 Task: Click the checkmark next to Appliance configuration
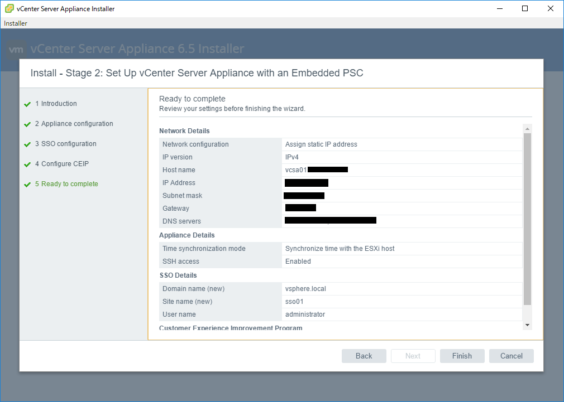(27, 124)
